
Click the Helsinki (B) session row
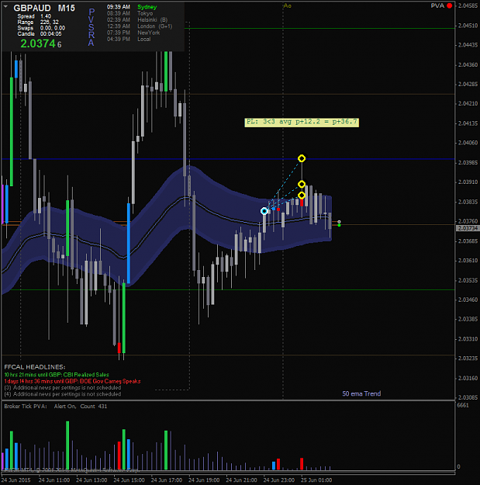tap(137, 20)
